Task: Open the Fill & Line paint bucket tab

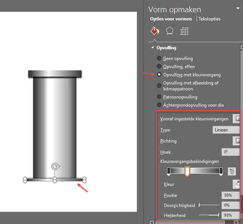Action: pyautogui.click(x=155, y=31)
